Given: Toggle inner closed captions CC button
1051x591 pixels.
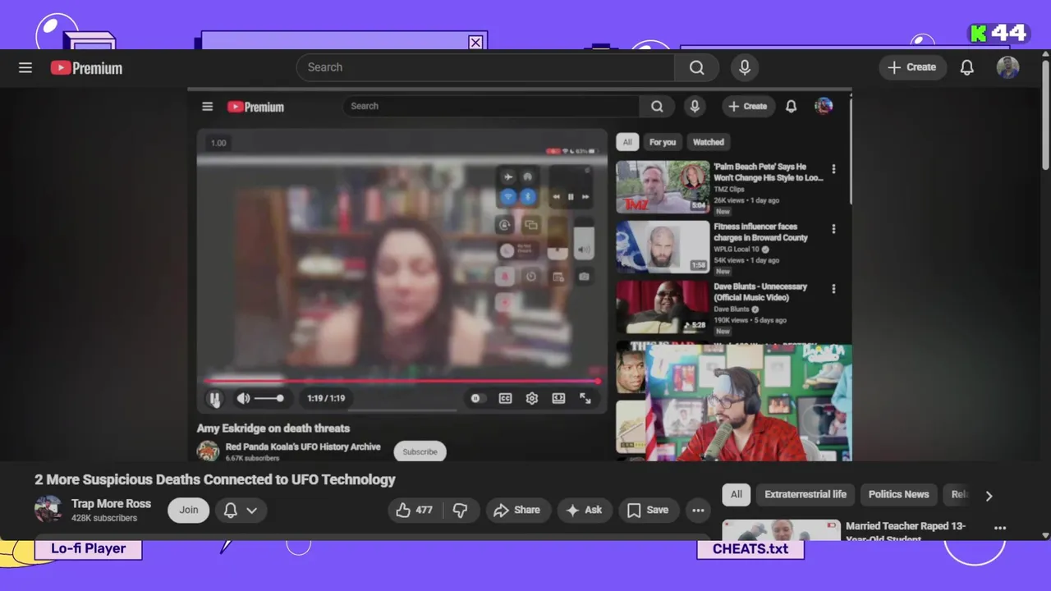Looking at the screenshot, I should (505, 398).
